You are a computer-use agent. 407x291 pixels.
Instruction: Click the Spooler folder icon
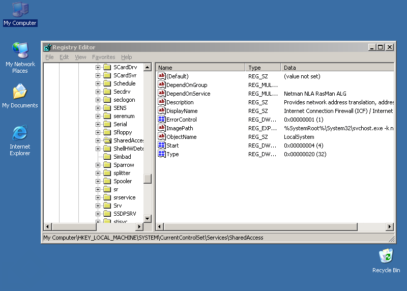tap(107, 181)
